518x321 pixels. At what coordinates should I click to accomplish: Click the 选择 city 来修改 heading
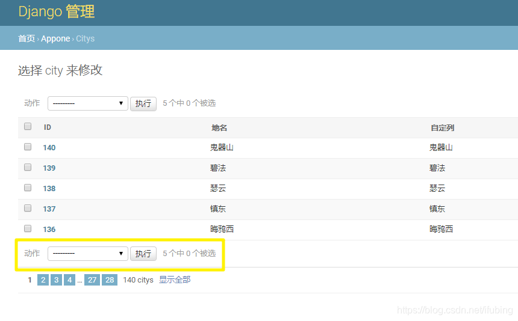click(x=60, y=70)
